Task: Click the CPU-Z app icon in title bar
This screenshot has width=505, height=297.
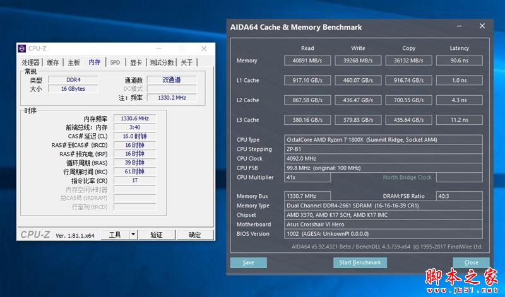Action: 22,49
